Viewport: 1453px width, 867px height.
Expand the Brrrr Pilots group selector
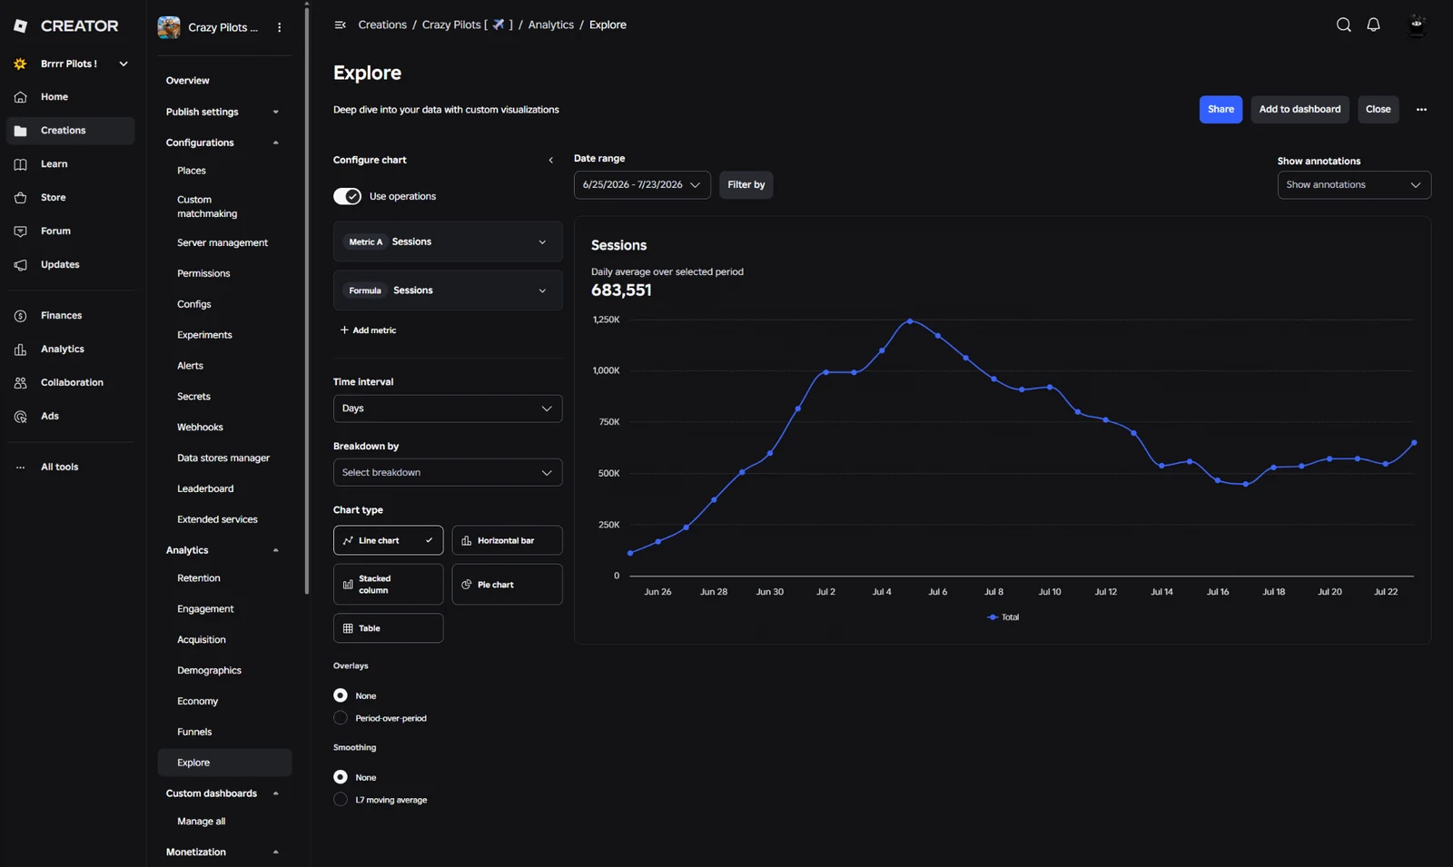point(124,64)
